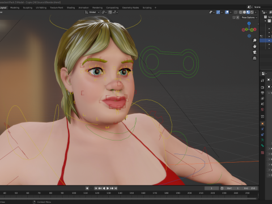The image size is (272, 204).
Task: Open the scene browse dropdown icon
Action: point(250,7)
